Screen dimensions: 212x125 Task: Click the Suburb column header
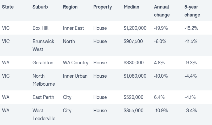pyautogui.click(x=40, y=7)
